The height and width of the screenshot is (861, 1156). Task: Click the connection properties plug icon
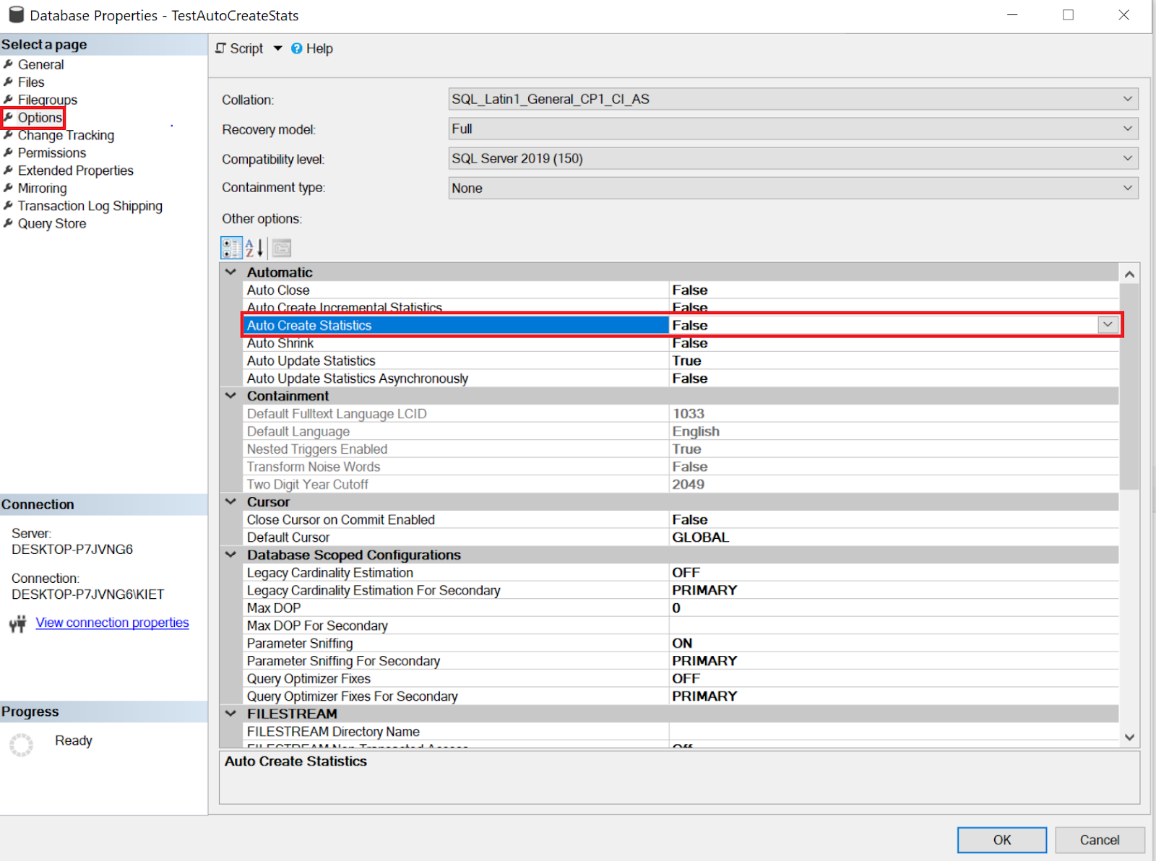[18, 623]
